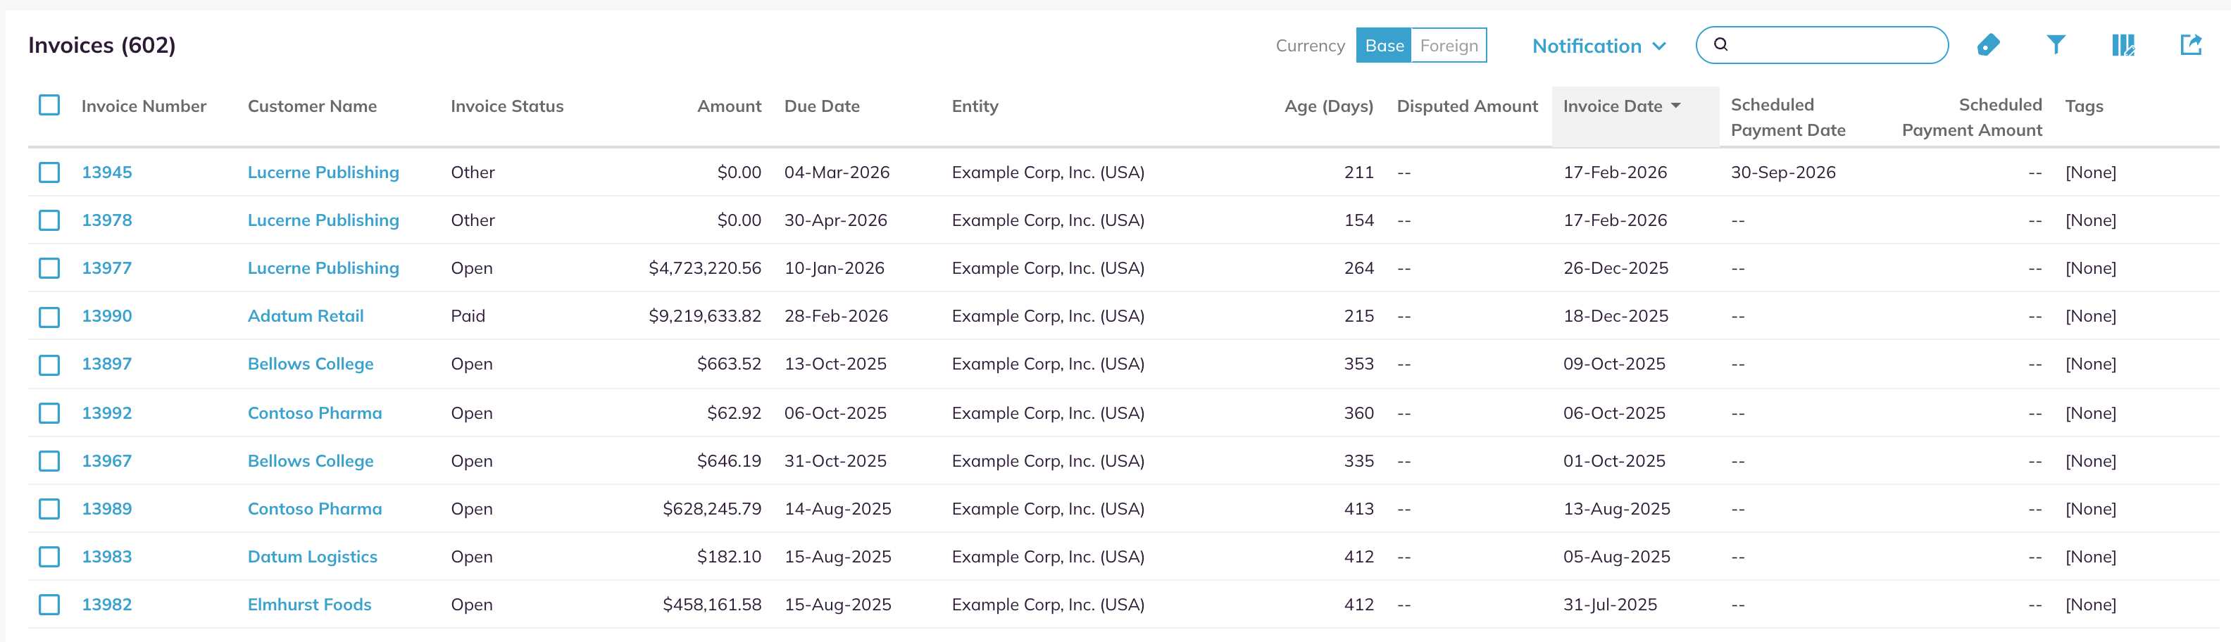Open Datum Logistics customer page

click(313, 558)
